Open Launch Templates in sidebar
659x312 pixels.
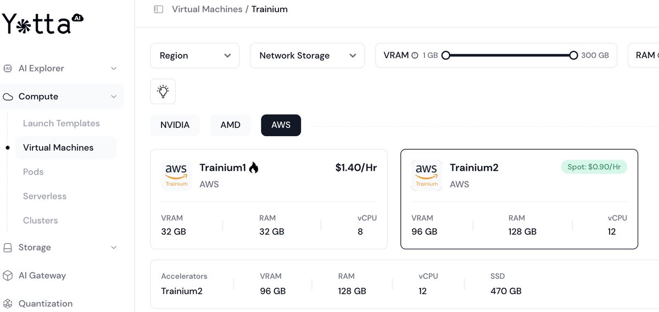click(62, 124)
